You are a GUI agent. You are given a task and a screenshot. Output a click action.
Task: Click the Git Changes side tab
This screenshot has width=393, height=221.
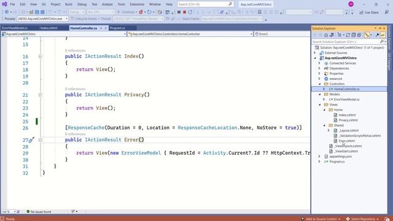pos(389,61)
